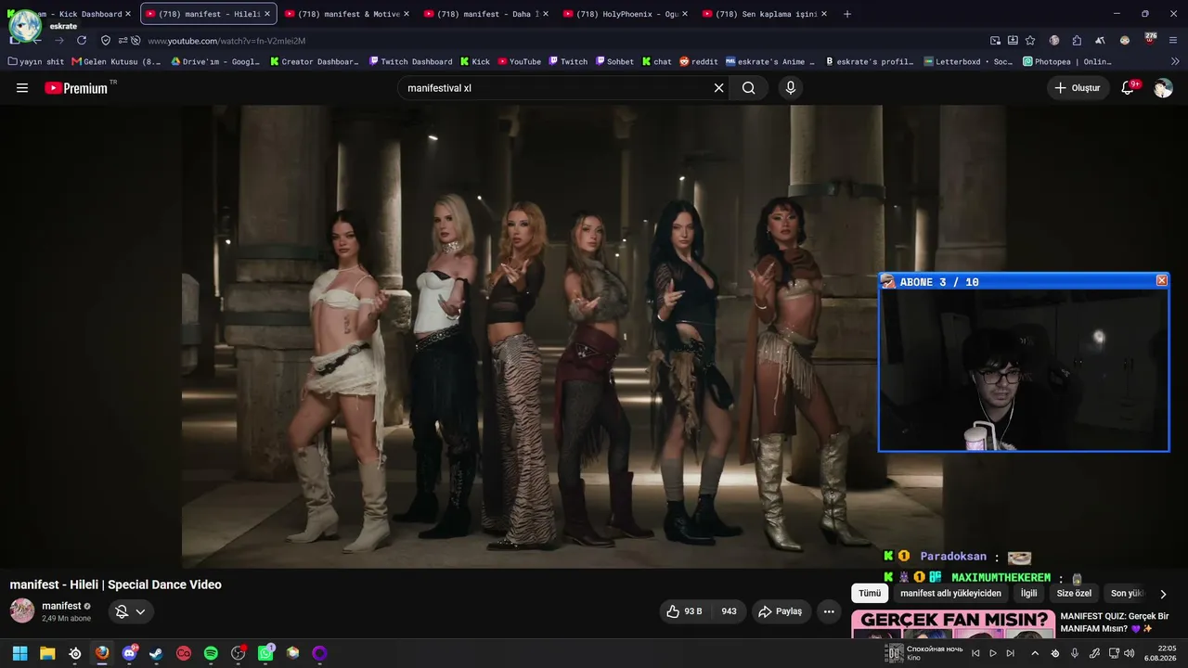1188x668 pixels.
Task: Open the 'Photopea' bookmark
Action: tap(1066, 61)
